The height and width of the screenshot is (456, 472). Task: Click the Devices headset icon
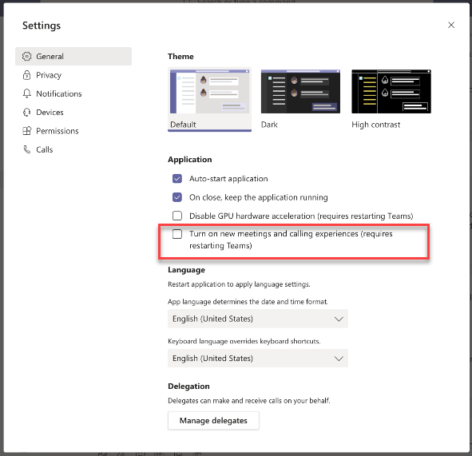27,113
